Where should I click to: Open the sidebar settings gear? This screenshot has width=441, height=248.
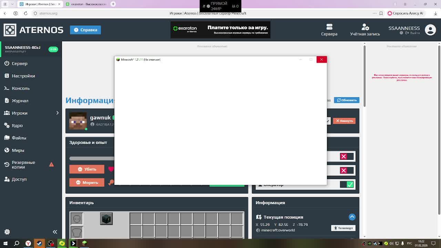pos(7,232)
